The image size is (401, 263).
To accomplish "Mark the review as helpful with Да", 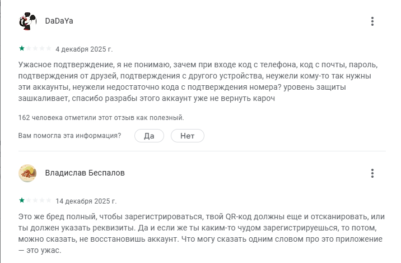I will tap(149, 136).
